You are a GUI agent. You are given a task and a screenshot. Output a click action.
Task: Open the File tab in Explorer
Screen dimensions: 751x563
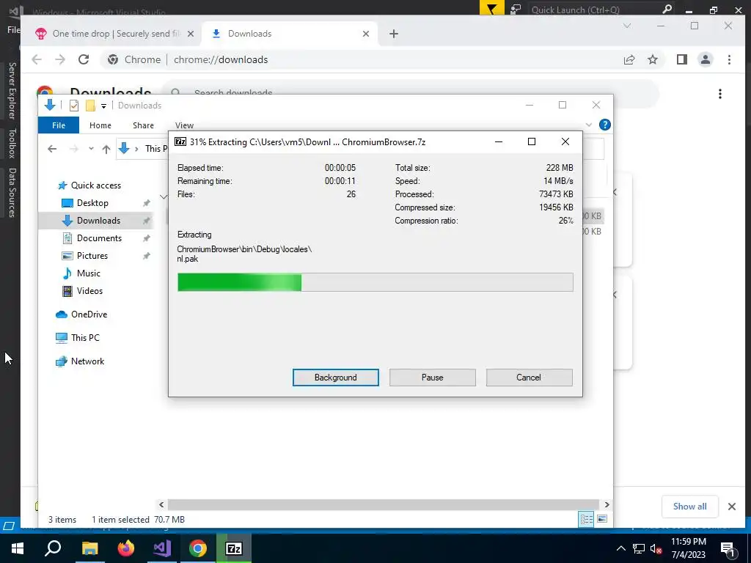click(59, 125)
